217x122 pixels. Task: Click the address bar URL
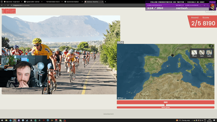(x=21, y=5)
